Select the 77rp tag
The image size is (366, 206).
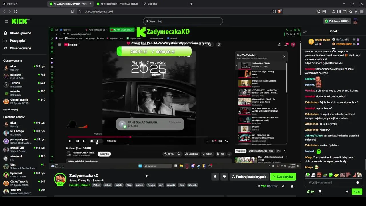pos(129,185)
